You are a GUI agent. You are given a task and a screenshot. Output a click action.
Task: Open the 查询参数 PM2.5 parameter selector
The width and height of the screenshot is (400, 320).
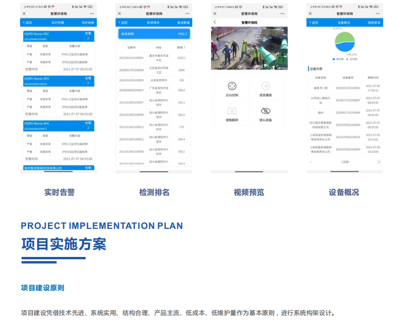tap(154, 34)
